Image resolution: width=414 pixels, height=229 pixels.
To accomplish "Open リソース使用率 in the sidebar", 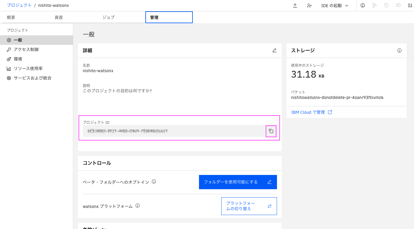I will click(36, 69).
